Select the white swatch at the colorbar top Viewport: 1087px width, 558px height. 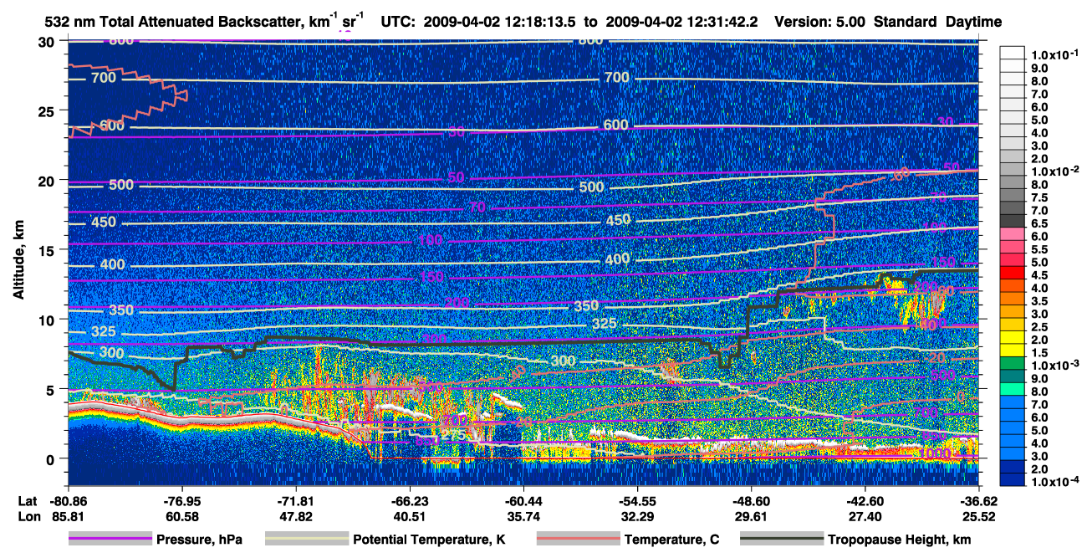click(x=1013, y=54)
